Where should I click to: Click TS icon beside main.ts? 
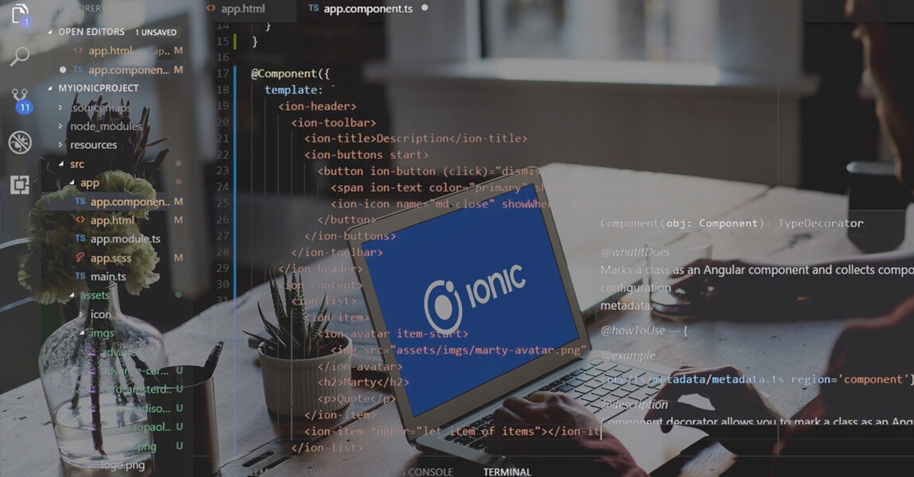click(x=80, y=276)
